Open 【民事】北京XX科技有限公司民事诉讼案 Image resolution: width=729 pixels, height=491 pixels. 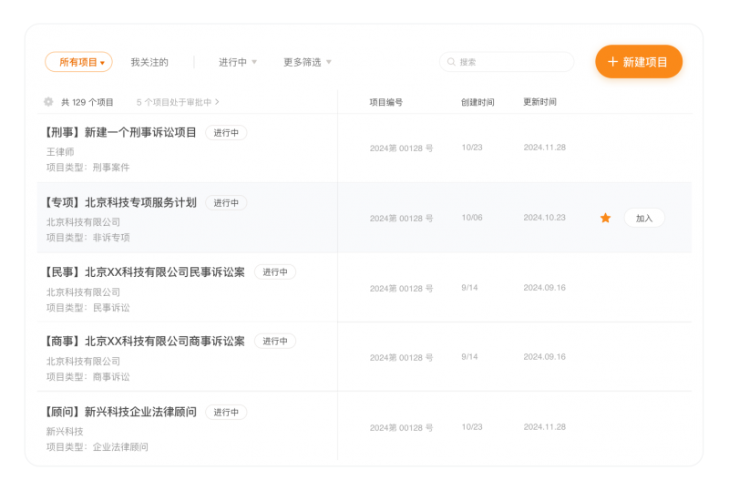click(x=145, y=271)
